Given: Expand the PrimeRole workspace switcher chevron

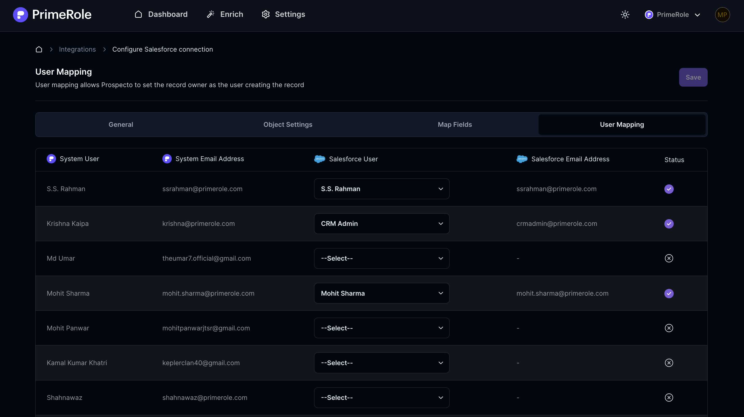Looking at the screenshot, I should (x=698, y=15).
